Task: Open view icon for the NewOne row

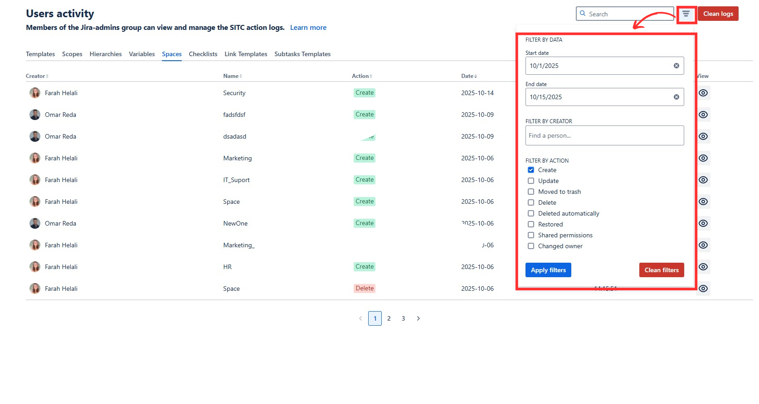Action: pos(703,223)
